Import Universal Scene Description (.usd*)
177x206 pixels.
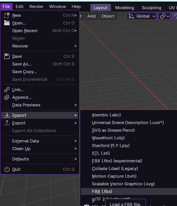[129, 123]
